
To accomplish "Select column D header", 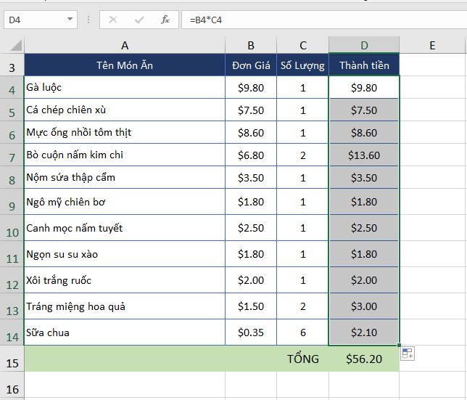I will coord(364,45).
